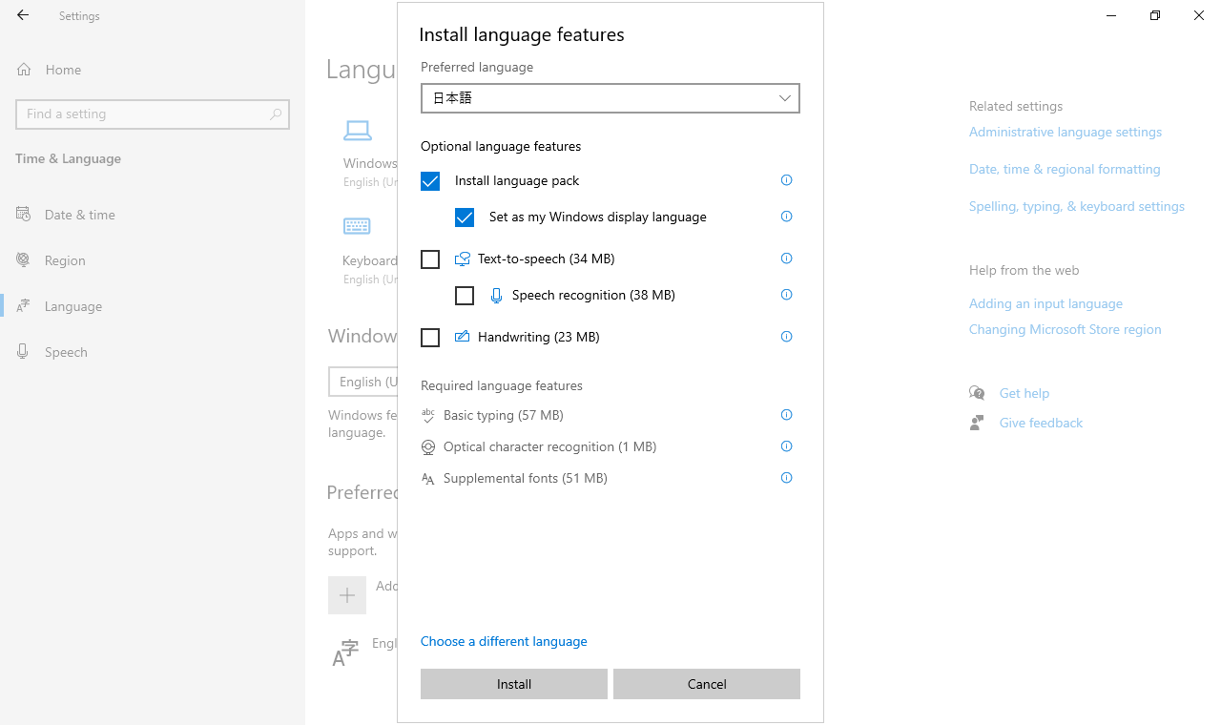Click the Optical character recognition icon
This screenshot has width=1221, height=725.
[x=428, y=447]
